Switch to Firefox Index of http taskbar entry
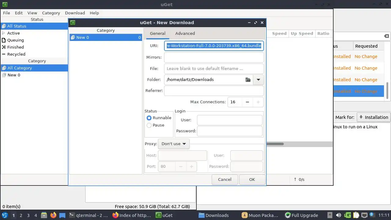391x220 pixels. pos(132,215)
